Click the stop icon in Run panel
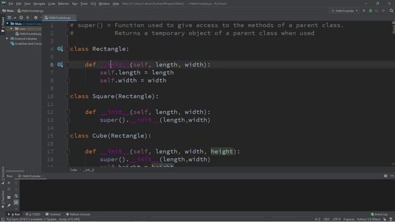The image size is (395, 222). tap(9, 189)
